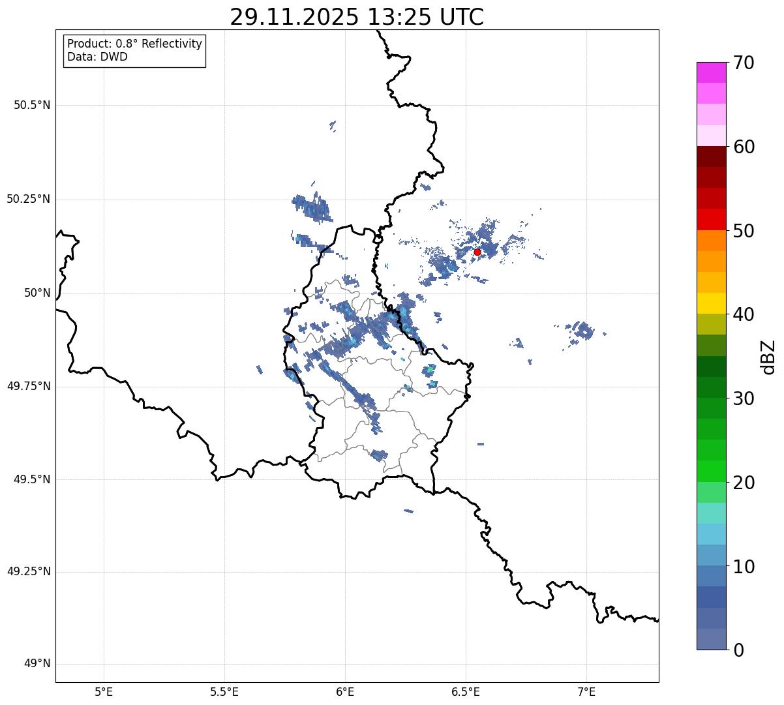This screenshot has width=784, height=705.
Task: Click the 49.75°N latitude label
Action: (29, 386)
